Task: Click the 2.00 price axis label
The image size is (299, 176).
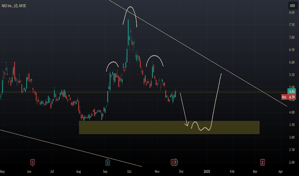Action: coord(292,162)
